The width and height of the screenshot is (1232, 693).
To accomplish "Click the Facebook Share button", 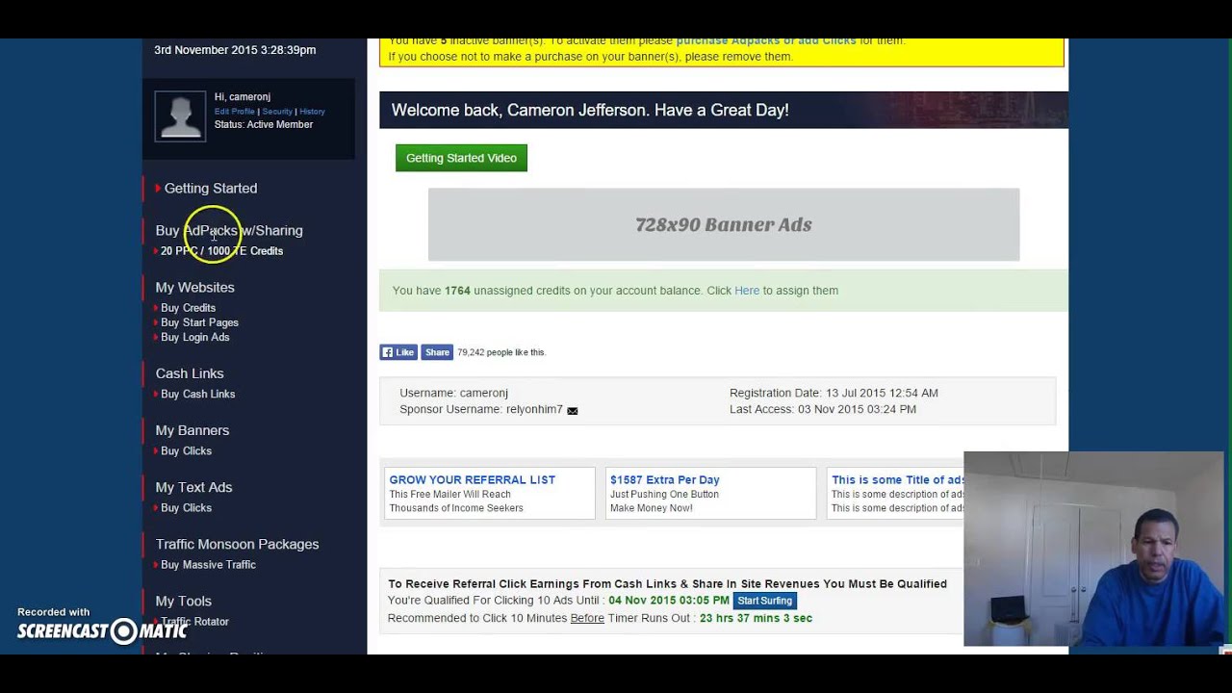I will (x=437, y=352).
